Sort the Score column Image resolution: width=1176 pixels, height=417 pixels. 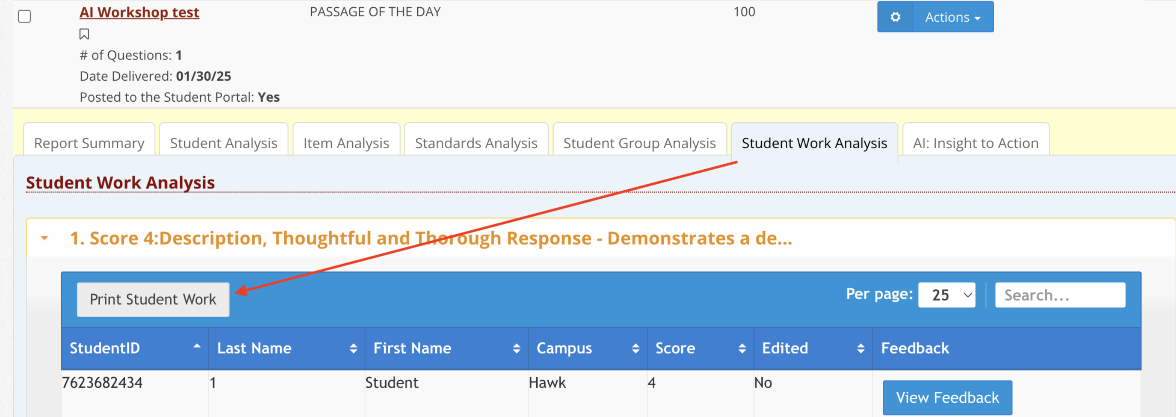(x=741, y=348)
